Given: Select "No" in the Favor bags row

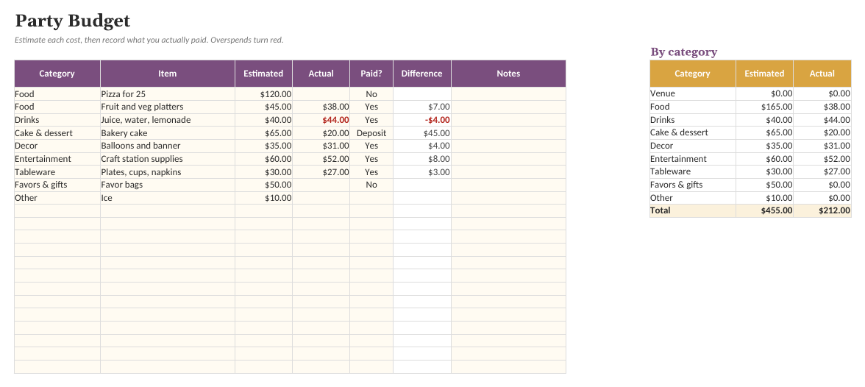Looking at the screenshot, I should pos(371,185).
